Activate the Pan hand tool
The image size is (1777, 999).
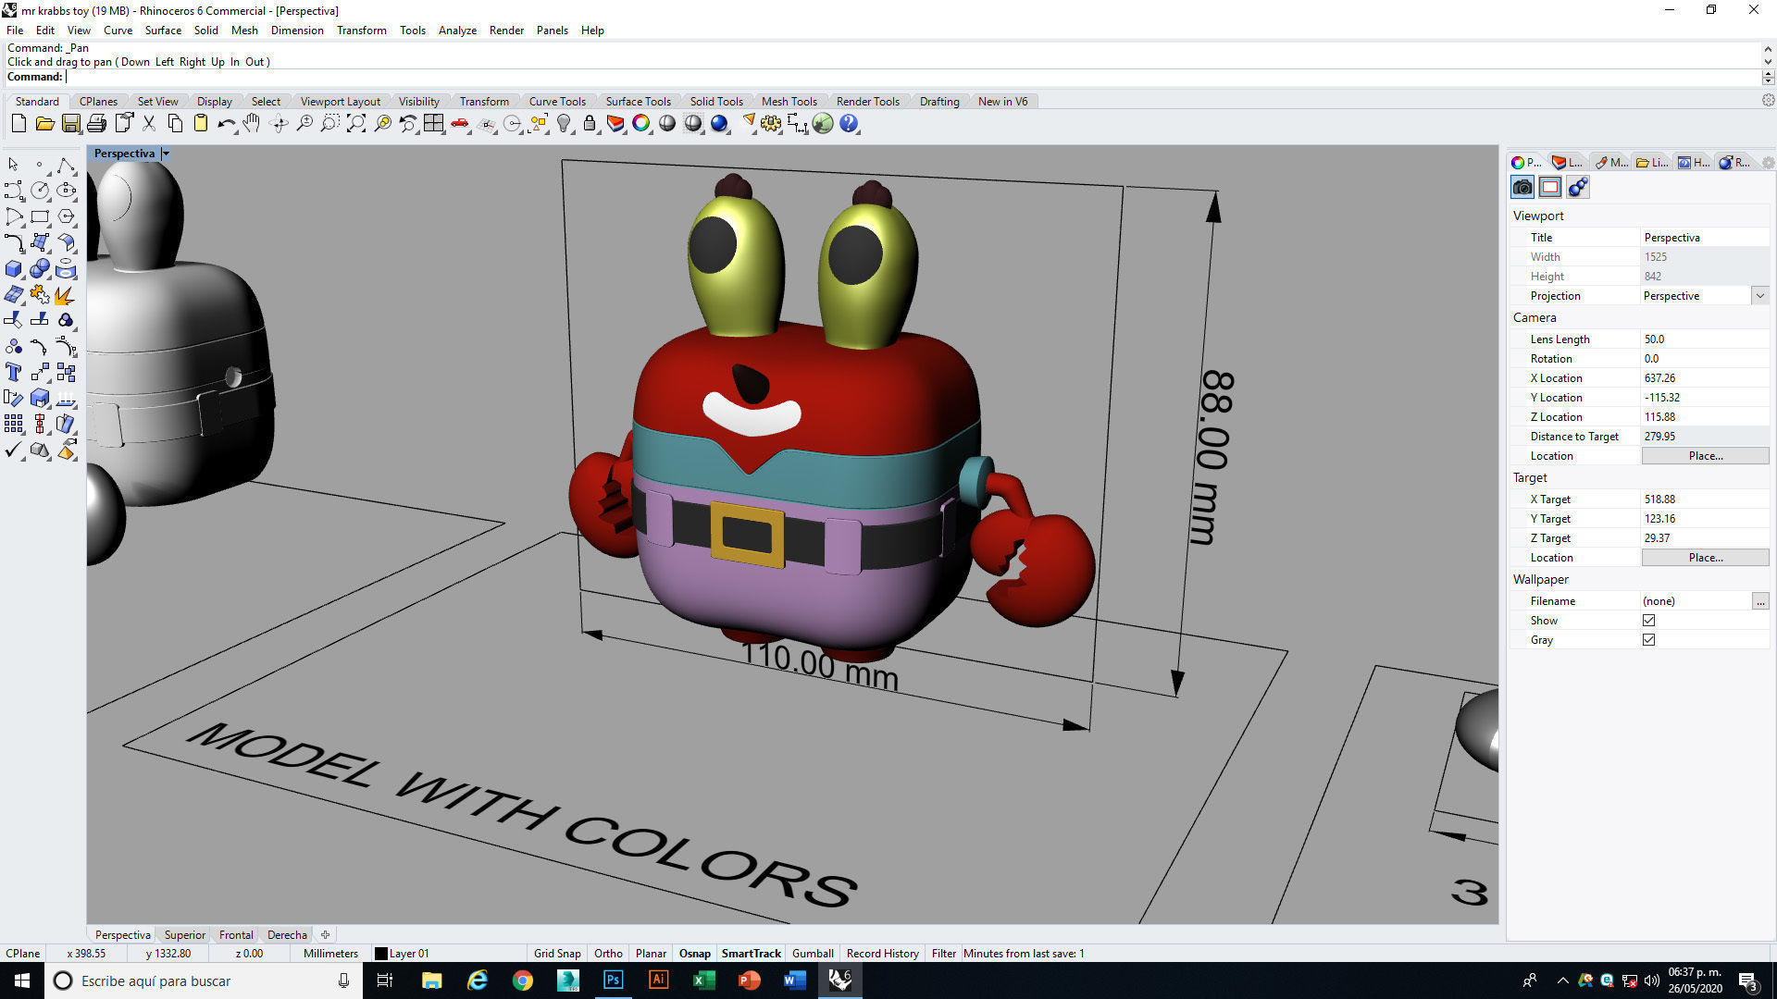[252, 124]
